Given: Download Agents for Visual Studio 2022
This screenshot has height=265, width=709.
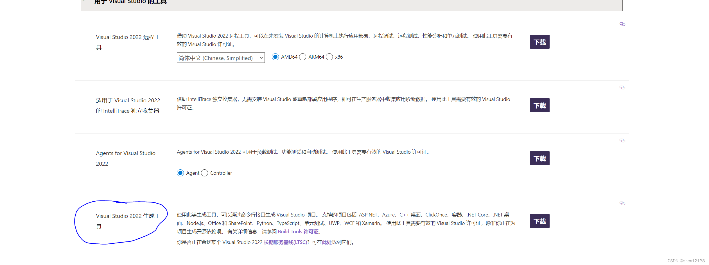Looking at the screenshot, I should click(539, 158).
